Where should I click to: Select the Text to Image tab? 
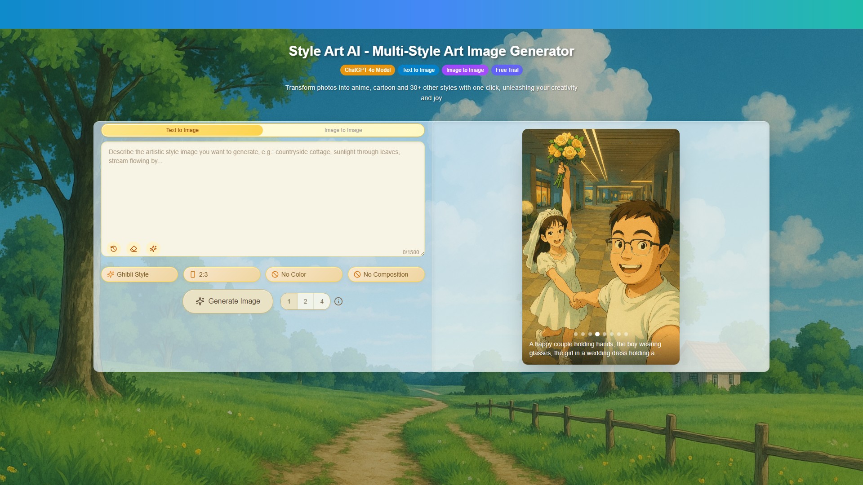pos(182,130)
